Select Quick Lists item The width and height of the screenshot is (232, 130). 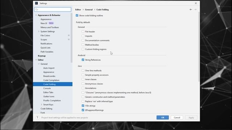tap(45, 48)
